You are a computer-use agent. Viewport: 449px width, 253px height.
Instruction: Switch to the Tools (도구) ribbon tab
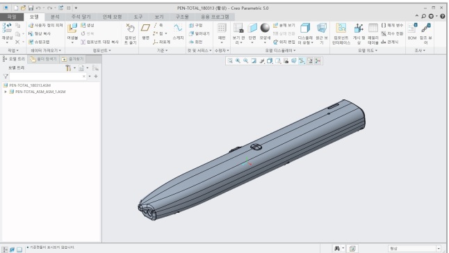click(x=138, y=17)
